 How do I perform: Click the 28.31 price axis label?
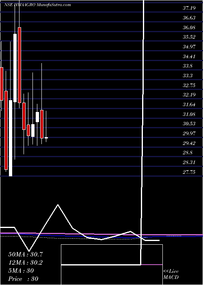click(x=189, y=162)
